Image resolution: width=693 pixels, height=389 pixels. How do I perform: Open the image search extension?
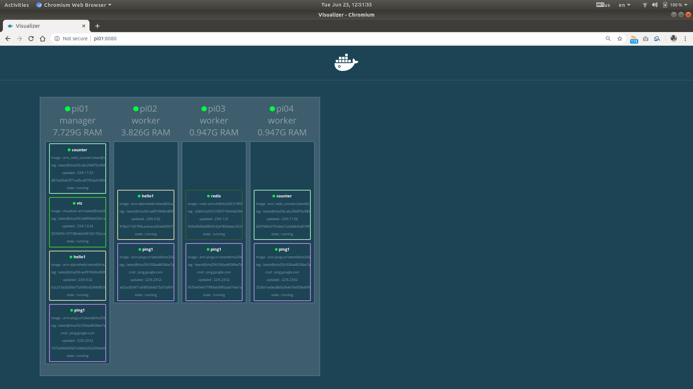657,39
